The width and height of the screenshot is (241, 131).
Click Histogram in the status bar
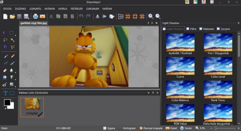(x=127, y=128)
